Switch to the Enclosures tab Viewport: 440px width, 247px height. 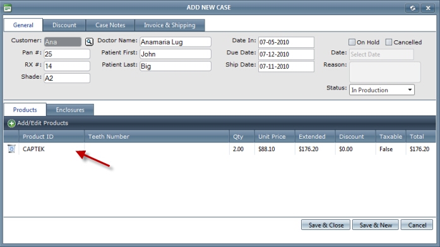point(70,110)
